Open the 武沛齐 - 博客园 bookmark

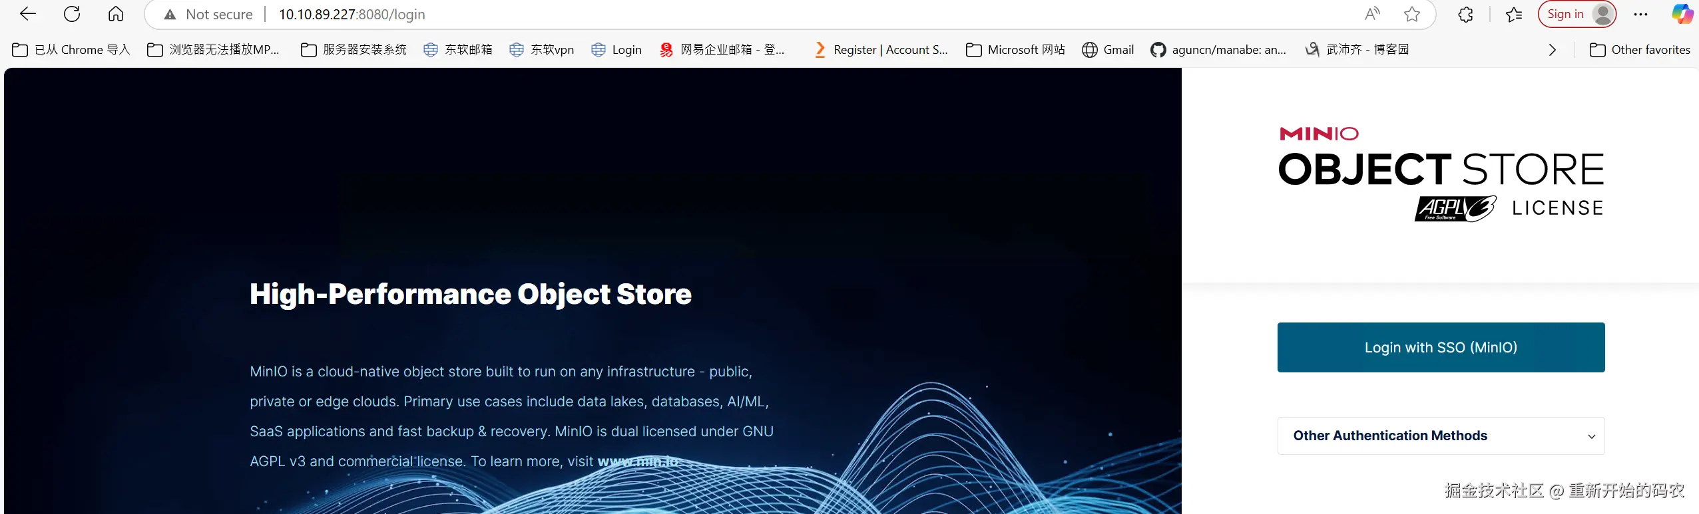click(x=1357, y=50)
